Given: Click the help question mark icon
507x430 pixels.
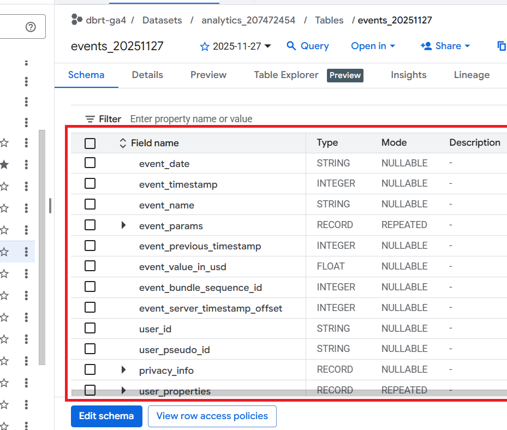Looking at the screenshot, I should coord(31,27).
